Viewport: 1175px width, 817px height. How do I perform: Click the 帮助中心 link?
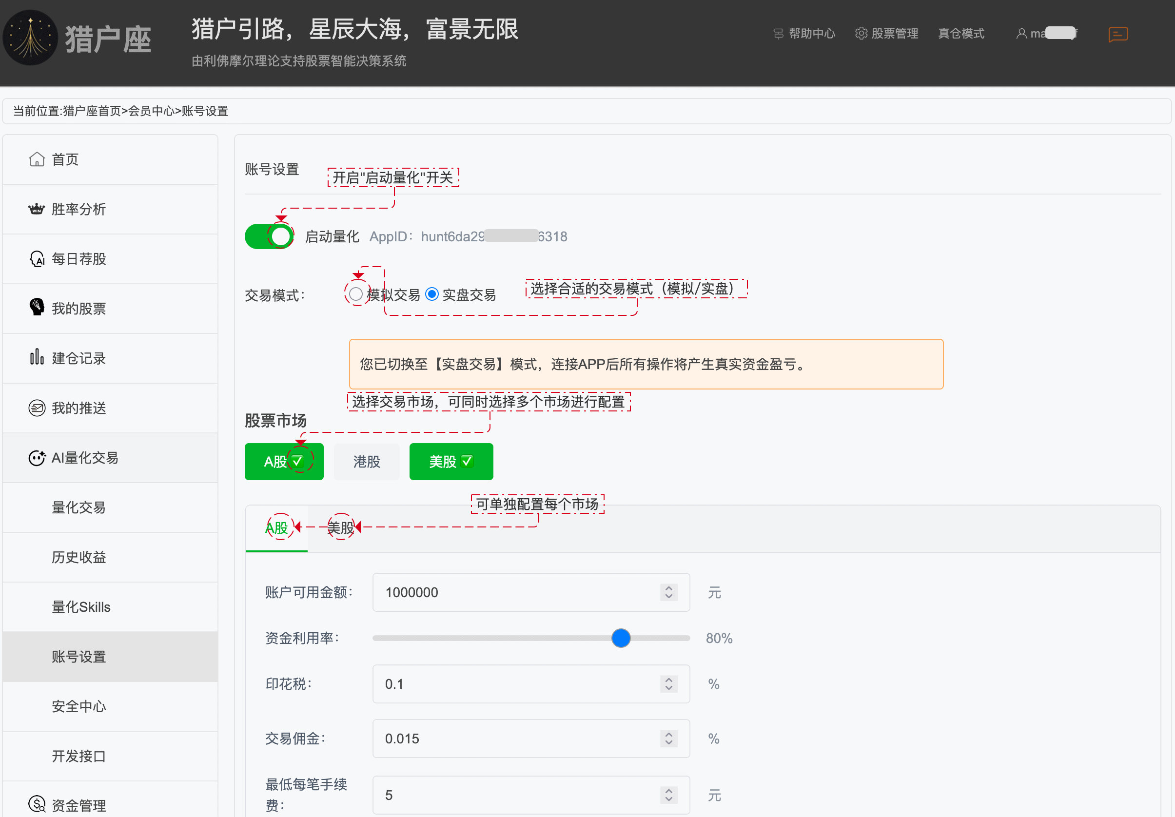click(x=812, y=34)
